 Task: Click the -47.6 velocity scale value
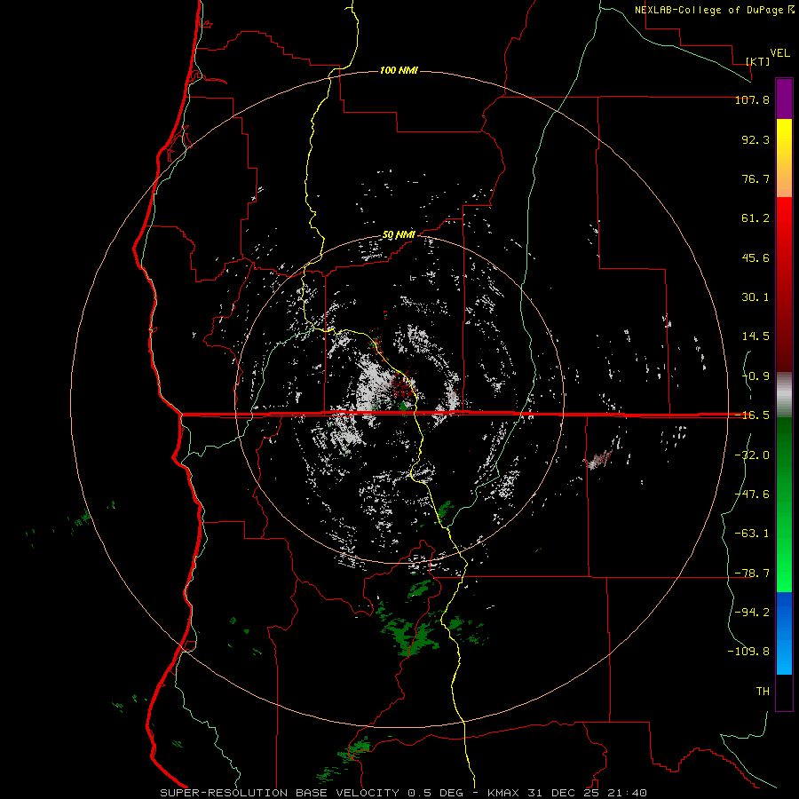(752, 494)
